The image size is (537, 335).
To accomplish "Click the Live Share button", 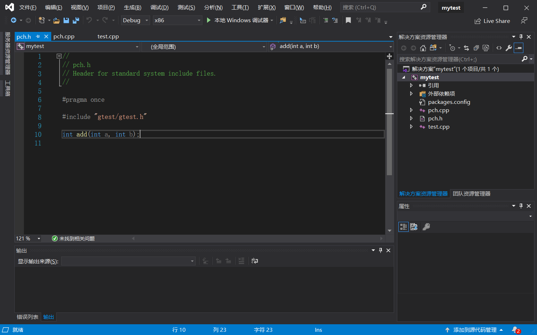I will tap(492, 20).
